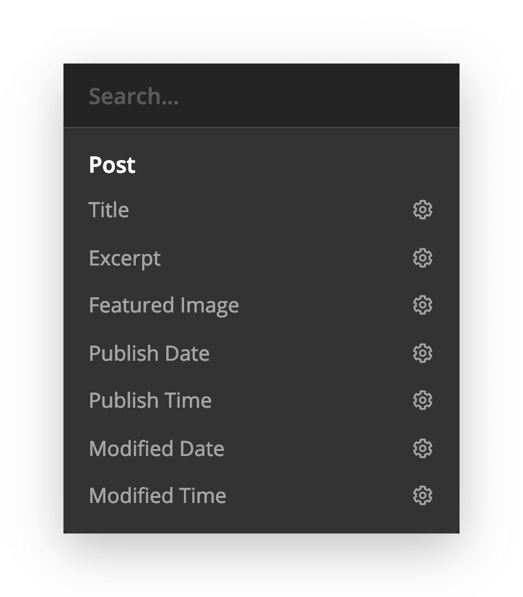
Task: Choose Featured Image as the source
Action: point(164,305)
